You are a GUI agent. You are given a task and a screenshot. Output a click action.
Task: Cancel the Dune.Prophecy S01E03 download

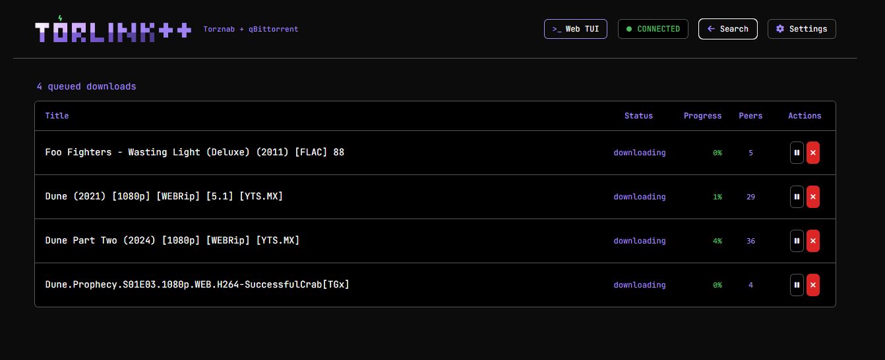[x=813, y=285]
